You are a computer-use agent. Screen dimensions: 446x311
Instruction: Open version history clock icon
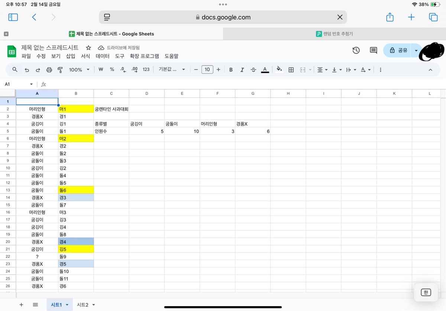tap(356, 50)
